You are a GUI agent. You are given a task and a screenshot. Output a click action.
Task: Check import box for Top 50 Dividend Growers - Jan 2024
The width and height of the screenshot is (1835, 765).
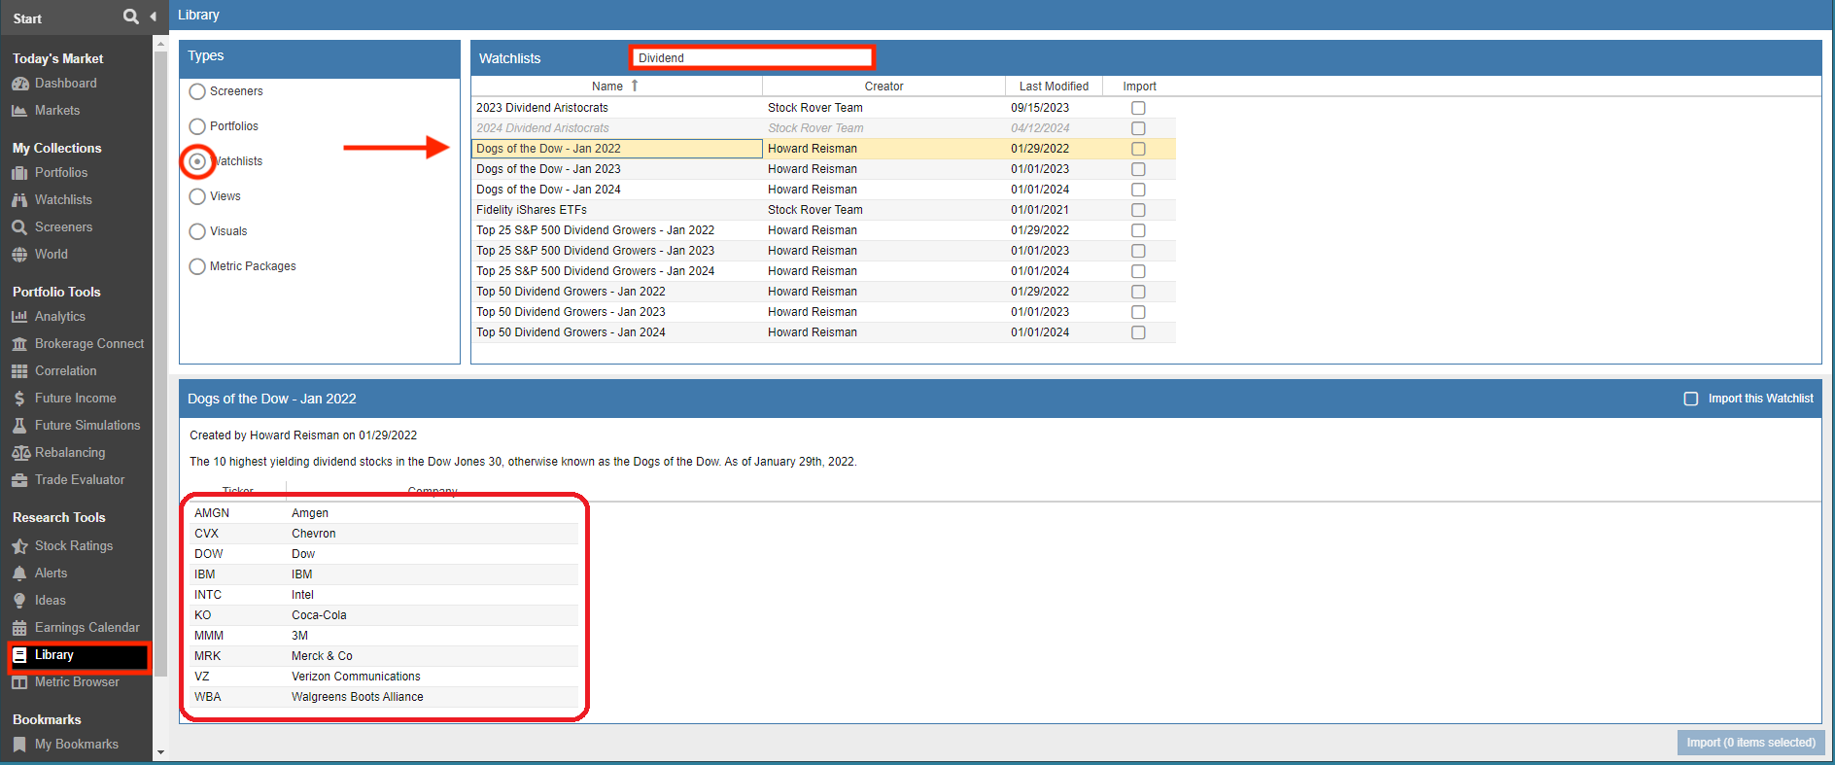[x=1138, y=332]
